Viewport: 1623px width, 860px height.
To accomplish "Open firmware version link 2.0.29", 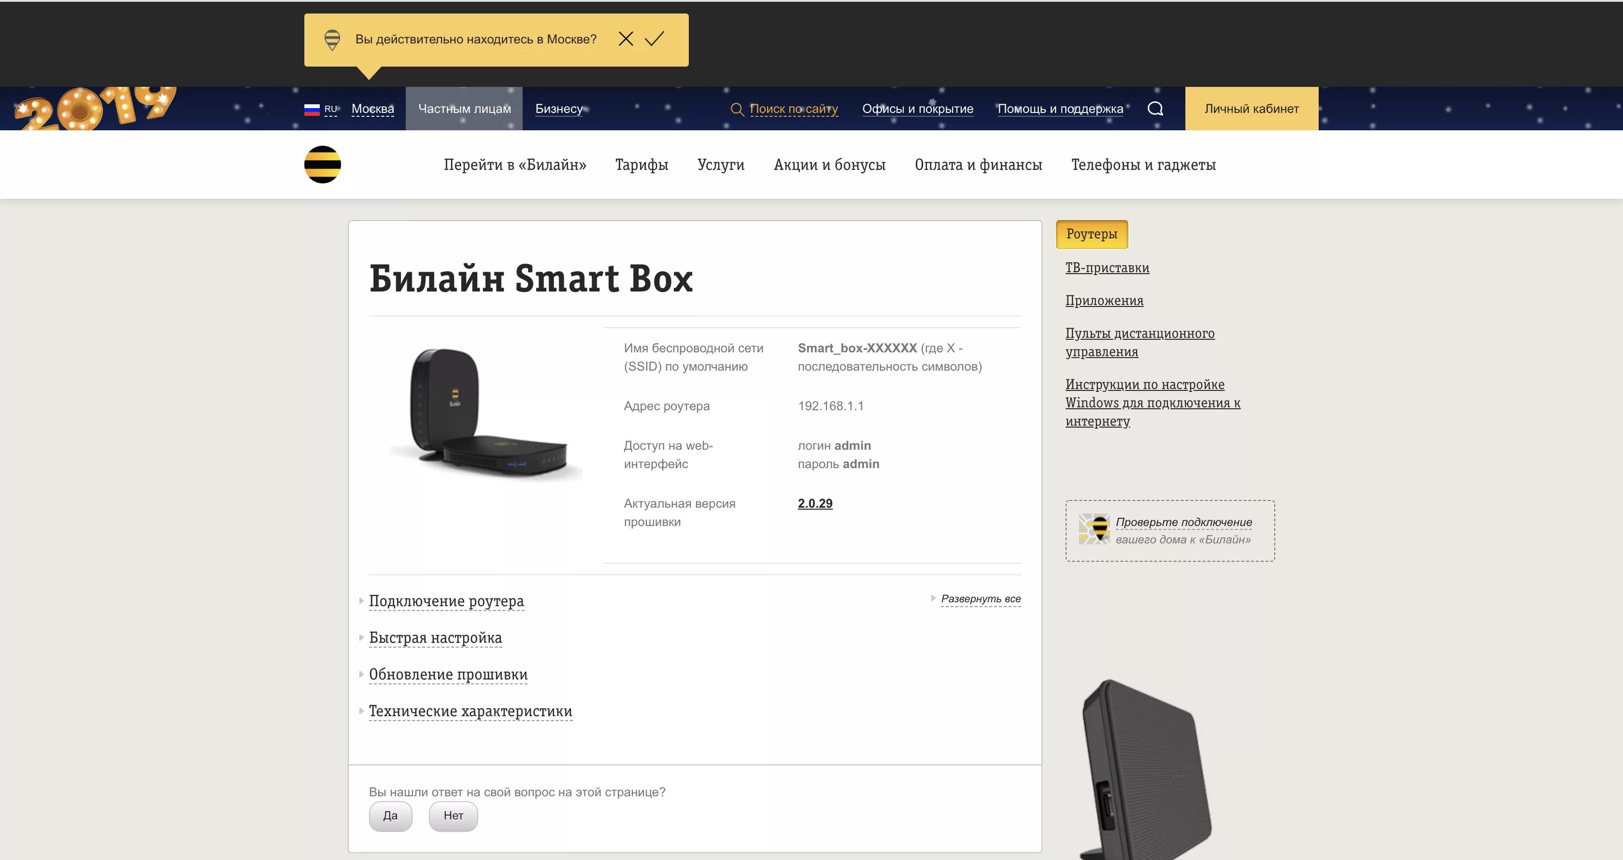I will click(815, 503).
